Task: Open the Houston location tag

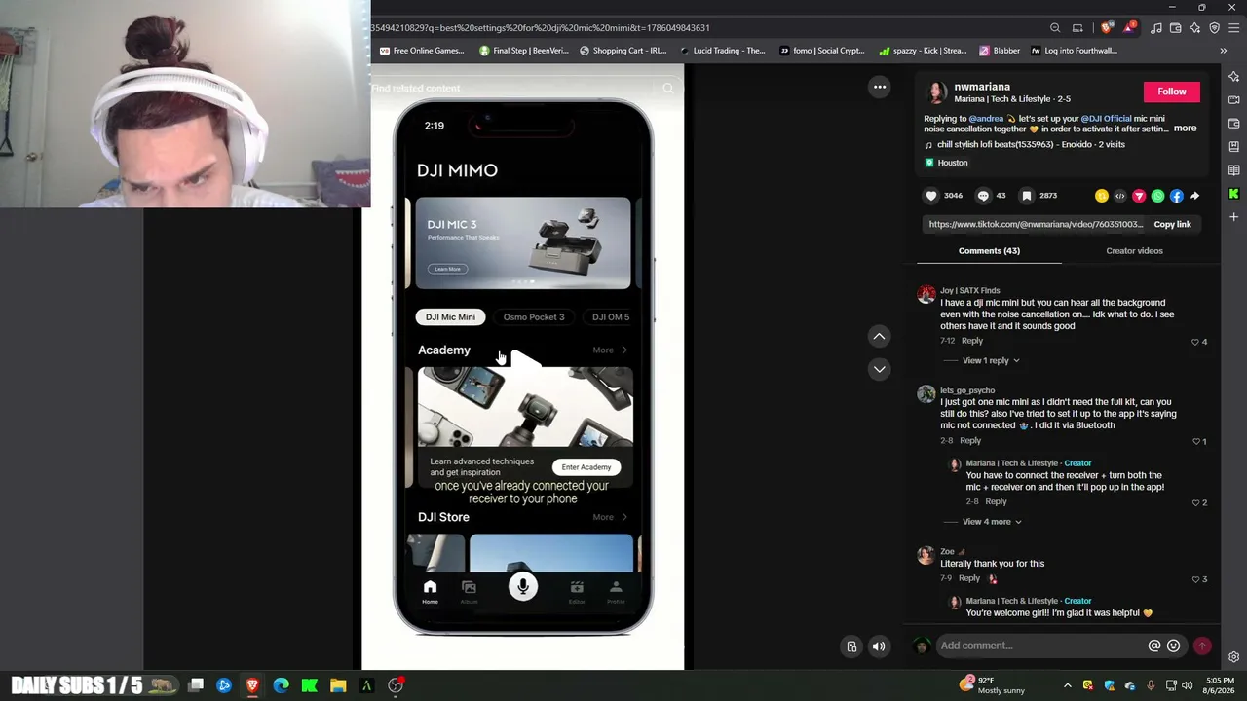Action: [946, 164]
